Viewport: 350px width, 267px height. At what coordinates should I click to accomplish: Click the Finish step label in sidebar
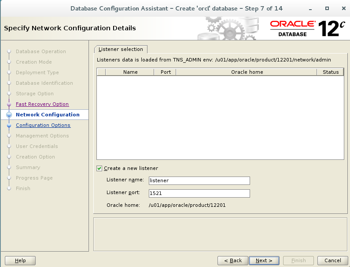point(23,188)
